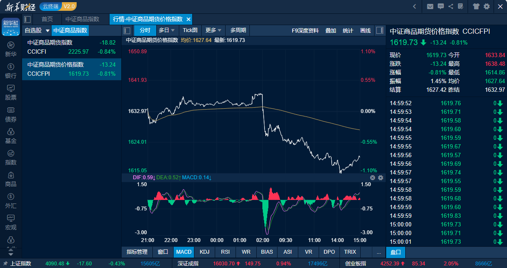This screenshot has height=268, width=507.
Task: Select the 盘口 tab
Action: pyautogui.click(x=396, y=252)
